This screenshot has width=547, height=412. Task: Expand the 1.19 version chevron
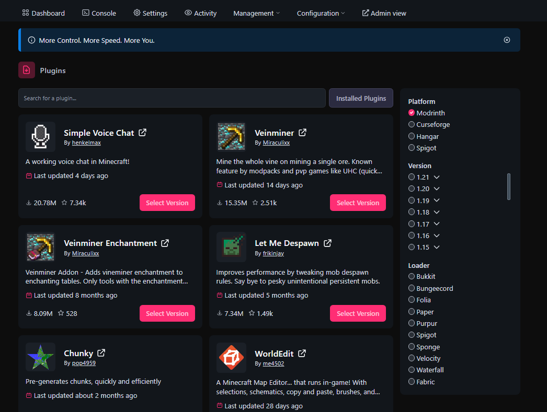pyautogui.click(x=437, y=200)
